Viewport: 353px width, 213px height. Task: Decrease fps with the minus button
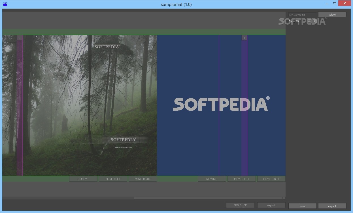click(310, 21)
